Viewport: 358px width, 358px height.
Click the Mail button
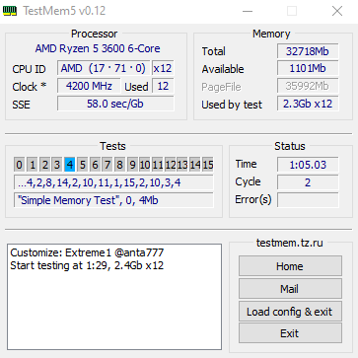coord(290,289)
